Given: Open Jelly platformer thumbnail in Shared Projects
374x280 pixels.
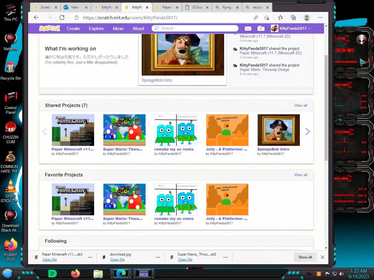Looking at the screenshot, I should point(227,130).
